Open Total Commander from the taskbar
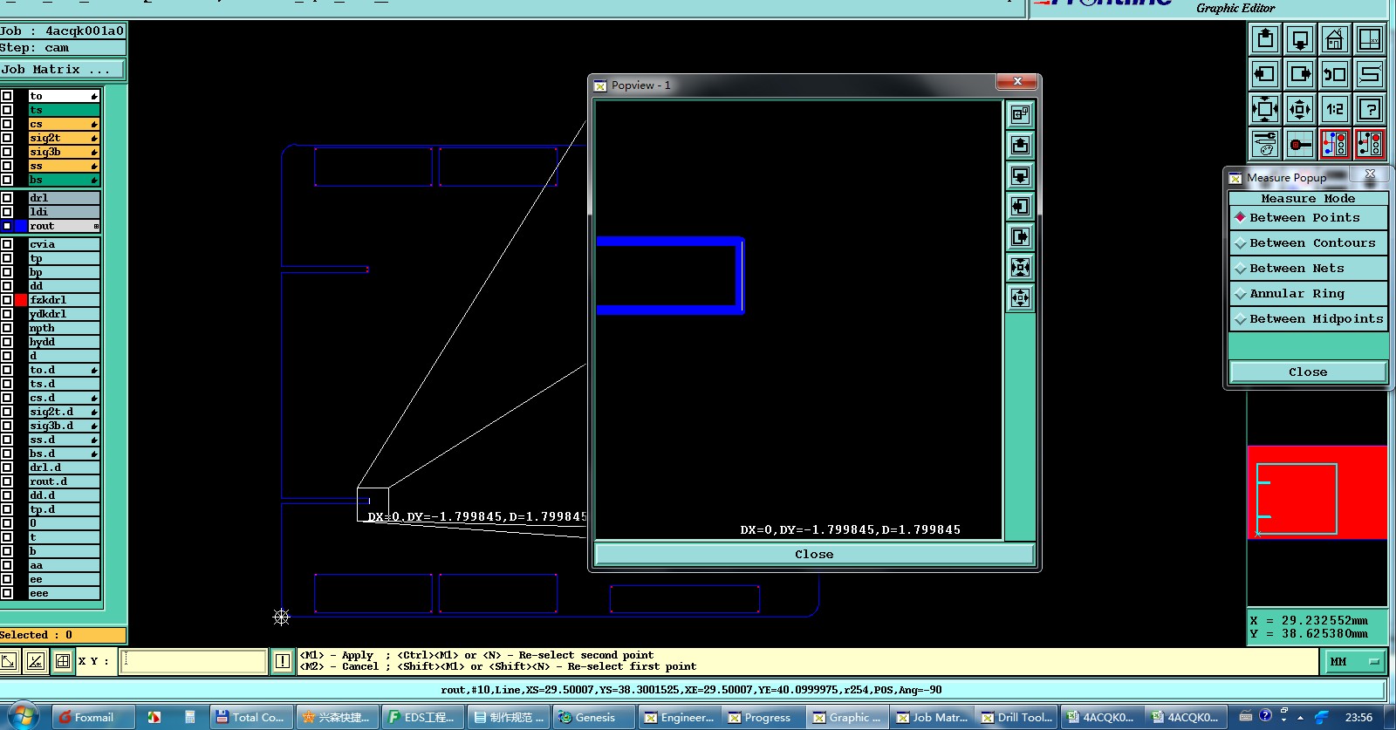This screenshot has height=730, width=1396. click(250, 717)
